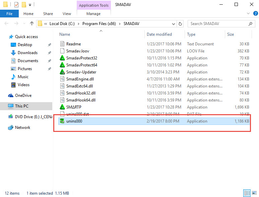Go to Program Files (x86) breadcrumb
Viewport: 259px width, 197px height.
99,24
